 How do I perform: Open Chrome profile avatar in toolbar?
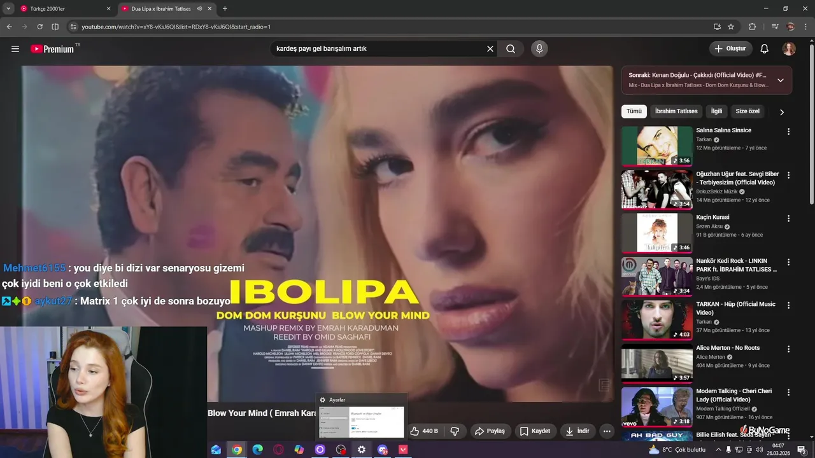click(791, 27)
